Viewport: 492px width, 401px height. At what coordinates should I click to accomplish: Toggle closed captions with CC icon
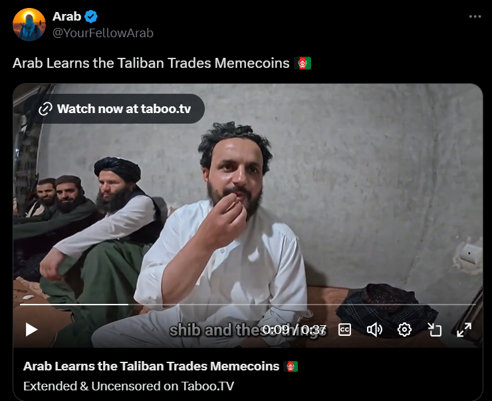pos(344,330)
